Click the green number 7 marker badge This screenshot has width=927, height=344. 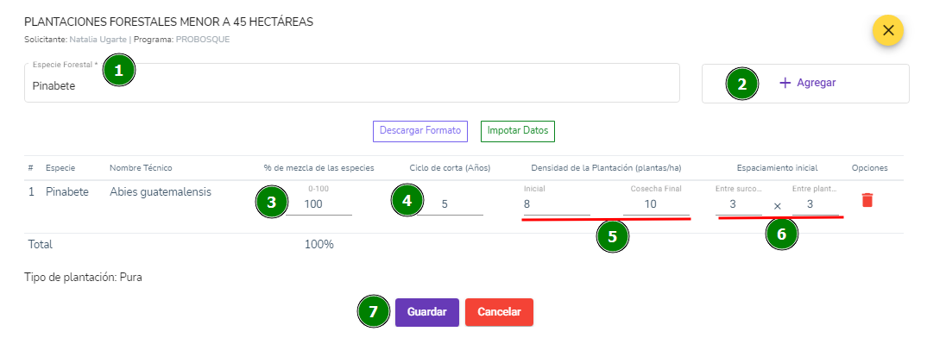pos(373,311)
